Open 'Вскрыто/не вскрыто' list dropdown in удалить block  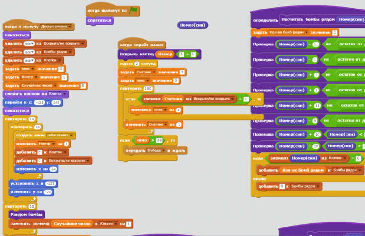[x=83, y=44]
